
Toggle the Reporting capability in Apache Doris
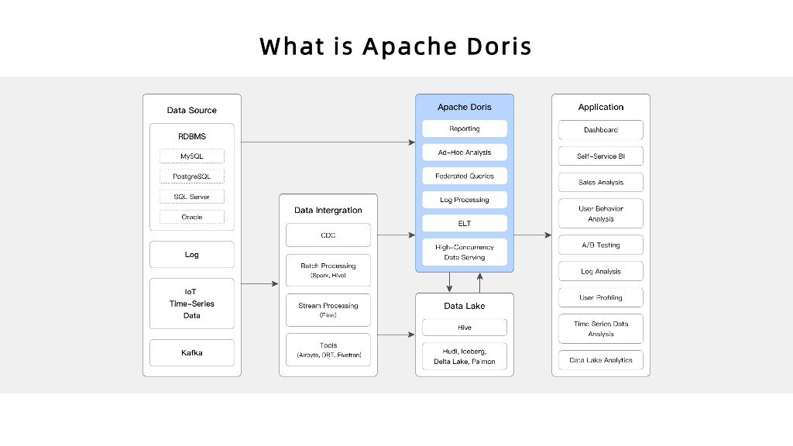pos(464,128)
